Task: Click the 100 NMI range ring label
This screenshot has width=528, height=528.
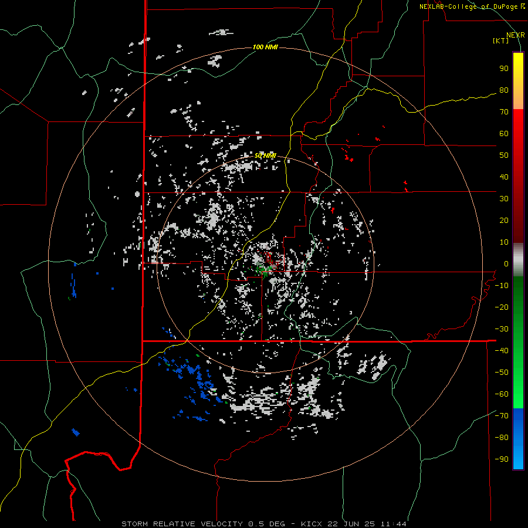Action: pyautogui.click(x=265, y=47)
